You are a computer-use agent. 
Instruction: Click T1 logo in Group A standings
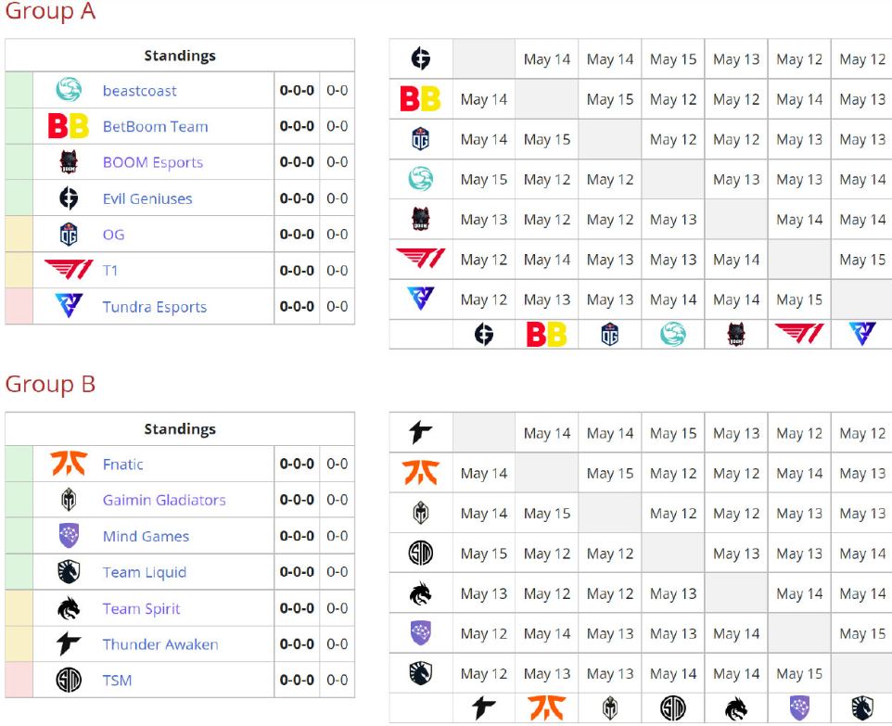pyautogui.click(x=69, y=270)
